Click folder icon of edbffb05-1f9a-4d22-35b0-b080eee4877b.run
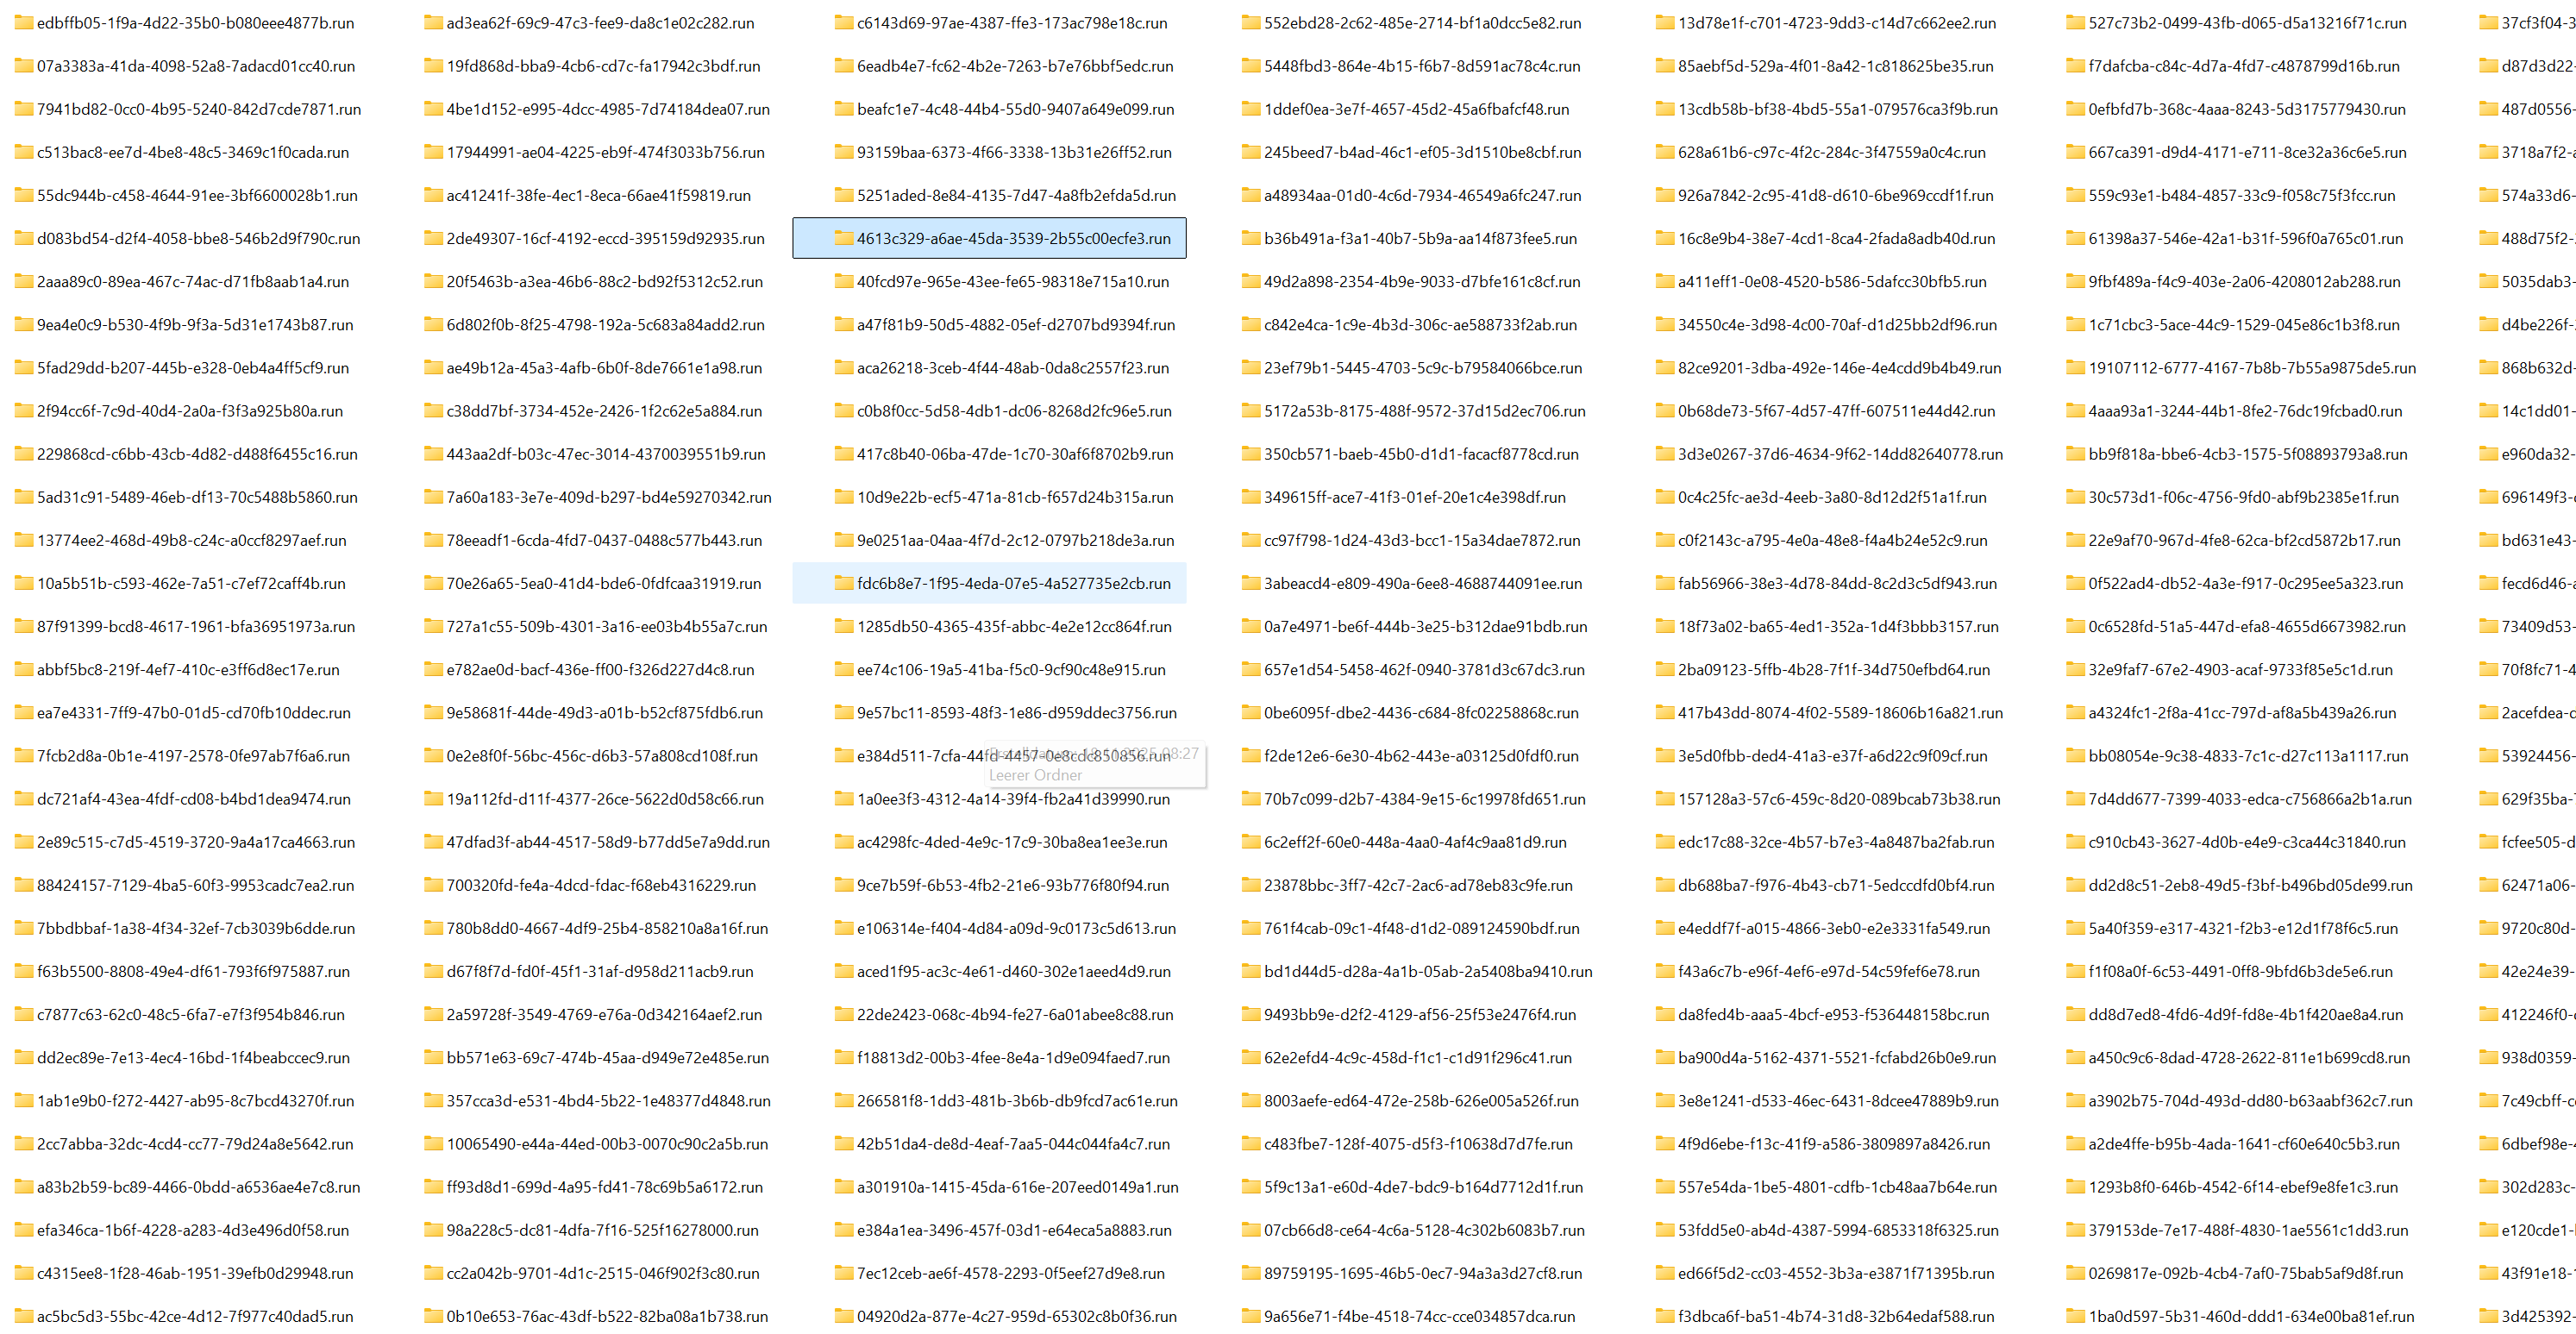This screenshot has width=2576, height=1334. click(23, 23)
